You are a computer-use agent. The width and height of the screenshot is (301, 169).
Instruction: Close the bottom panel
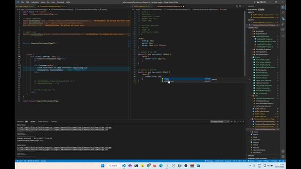point(244,122)
